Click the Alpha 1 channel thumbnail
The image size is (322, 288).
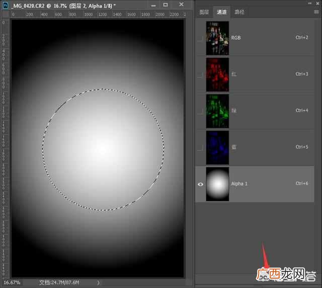point(217,184)
